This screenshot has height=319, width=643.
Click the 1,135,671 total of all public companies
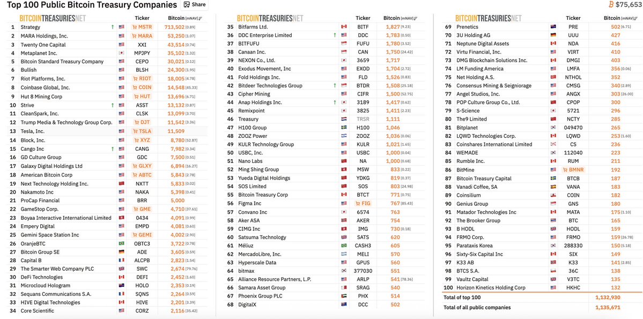coord(608,308)
